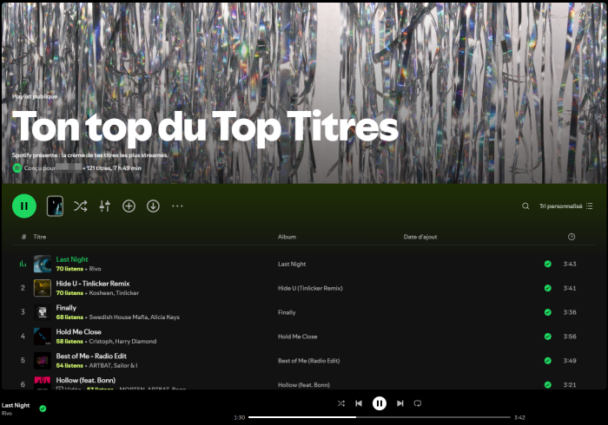
Task: Open artist Kosheen, Tinlicker link
Action: (114, 293)
